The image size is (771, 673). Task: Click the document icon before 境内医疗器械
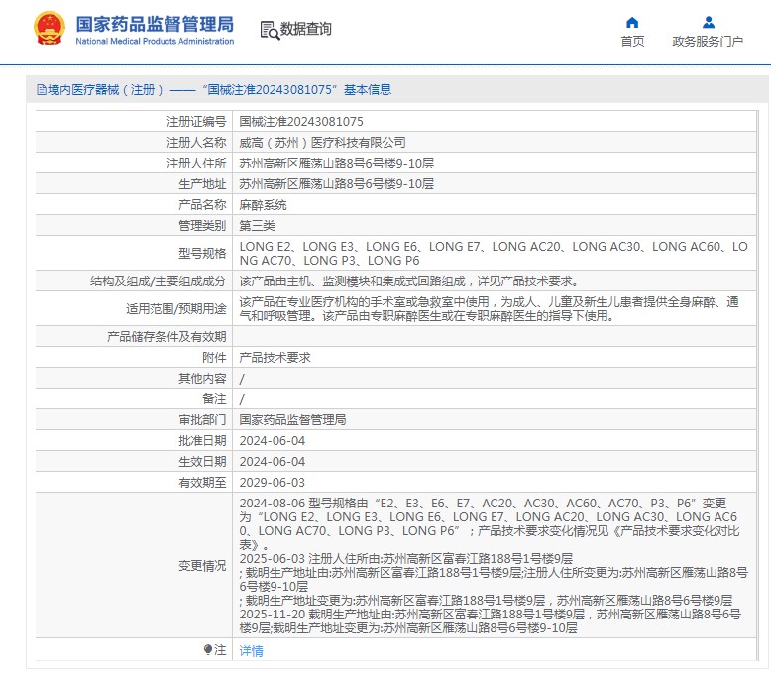click(42, 89)
